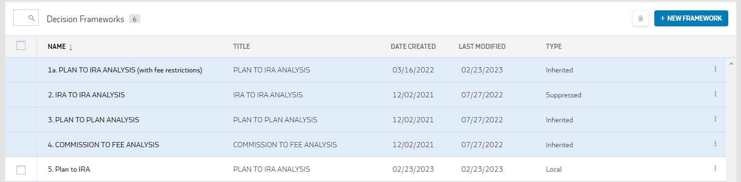The height and width of the screenshot is (182, 741).
Task: Open row actions for 4. COMMISSION TO FEE ANALYSIS
Action: pos(715,144)
